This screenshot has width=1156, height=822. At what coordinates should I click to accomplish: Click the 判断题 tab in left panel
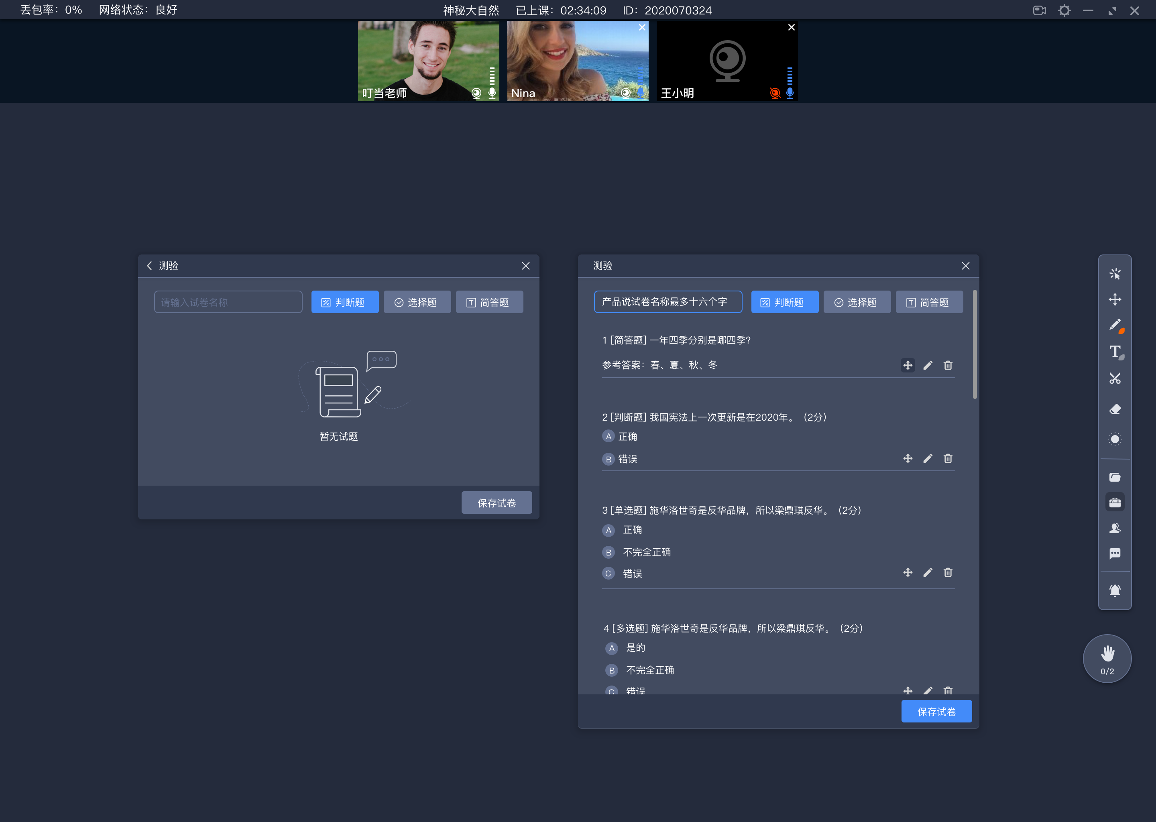[x=343, y=301]
